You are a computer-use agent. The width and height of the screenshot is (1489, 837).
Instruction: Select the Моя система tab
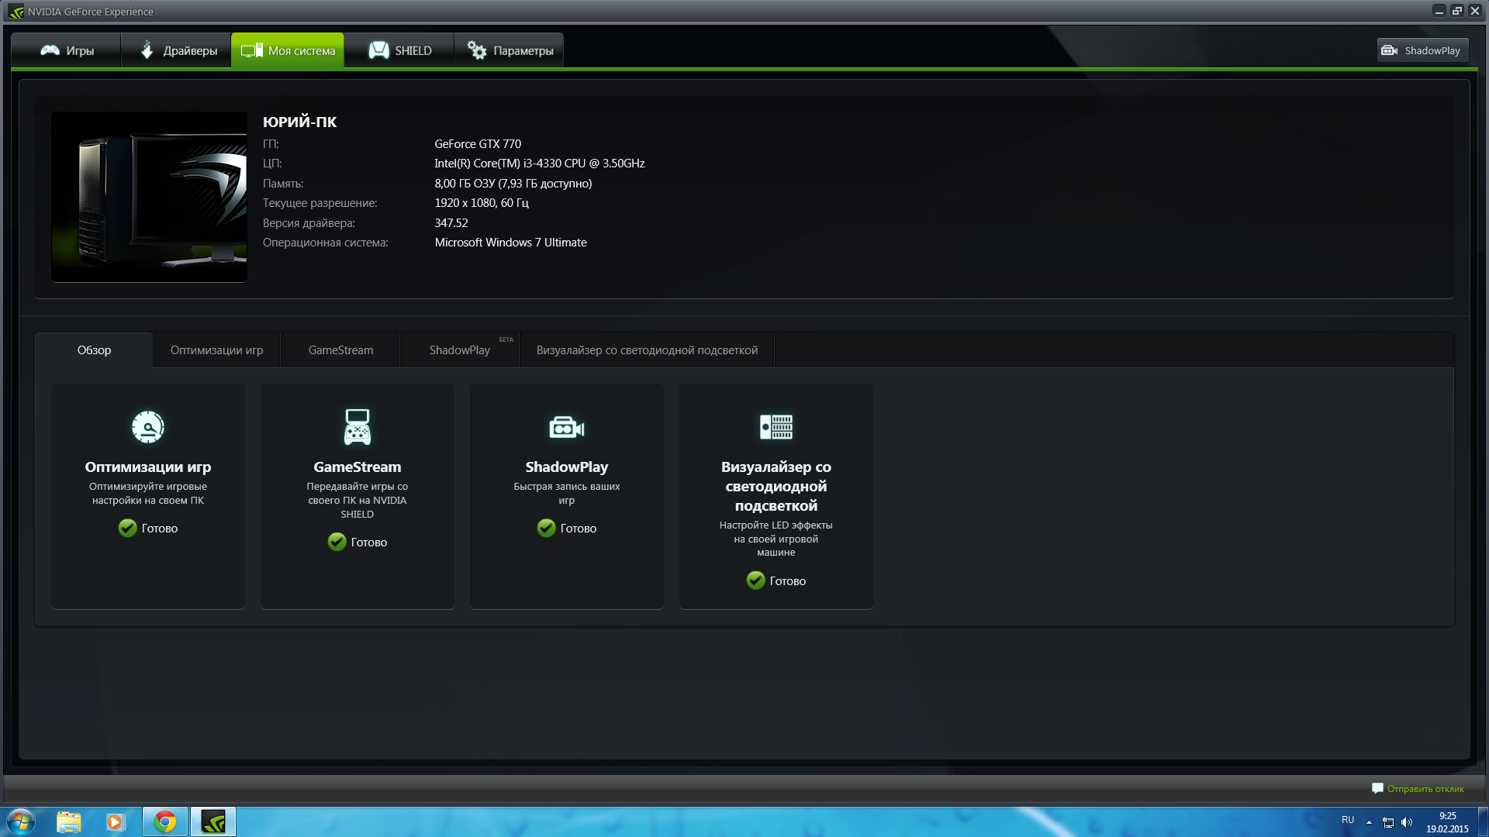[288, 50]
